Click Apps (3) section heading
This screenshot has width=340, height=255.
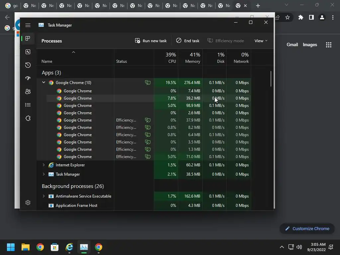click(x=51, y=73)
